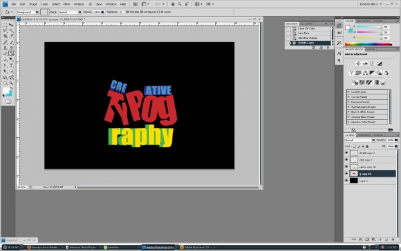This screenshot has height=251, width=401.
Task: Select the Pen tool
Action: [x=5, y=66]
